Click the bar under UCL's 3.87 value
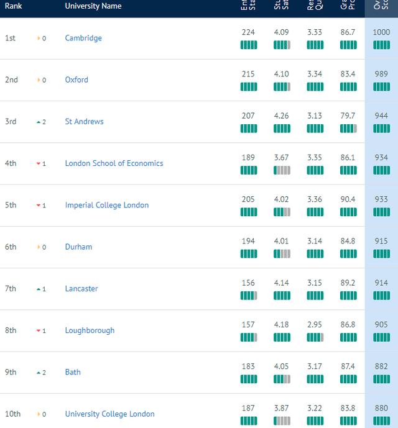398x428 pixels. pyautogui.click(x=282, y=421)
